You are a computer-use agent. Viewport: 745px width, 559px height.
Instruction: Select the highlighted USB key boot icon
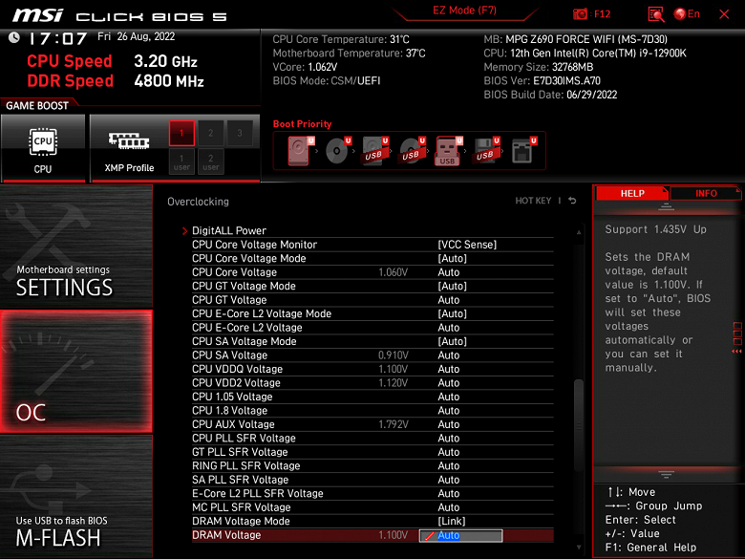[449, 151]
